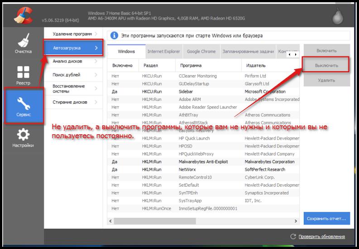Click the pear icon in header

tap(338, 16)
